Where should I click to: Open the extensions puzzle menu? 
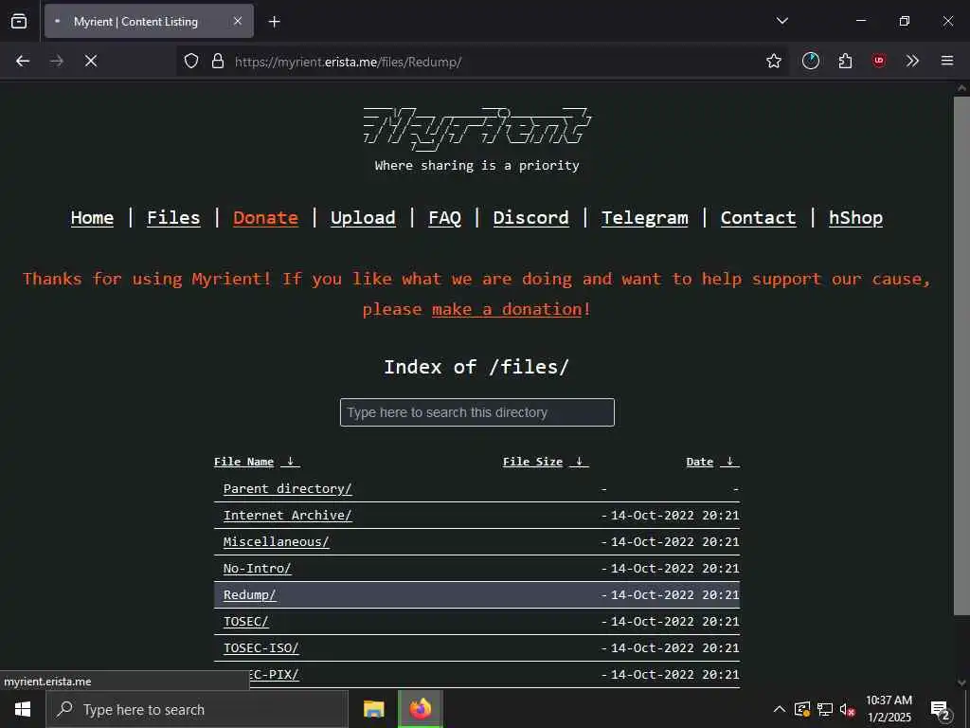[x=845, y=61]
